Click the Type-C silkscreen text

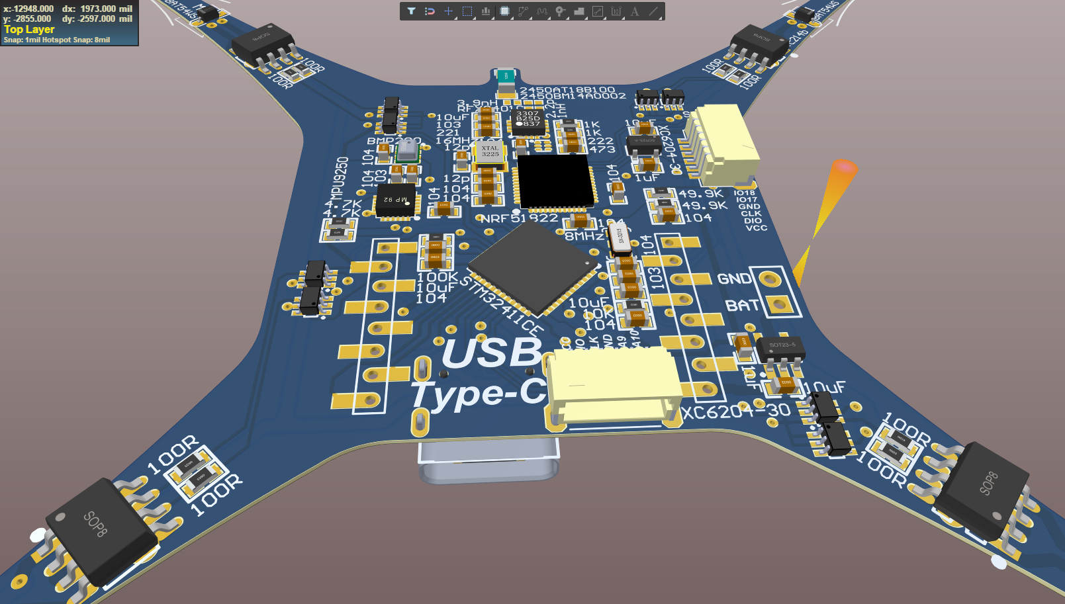479,395
